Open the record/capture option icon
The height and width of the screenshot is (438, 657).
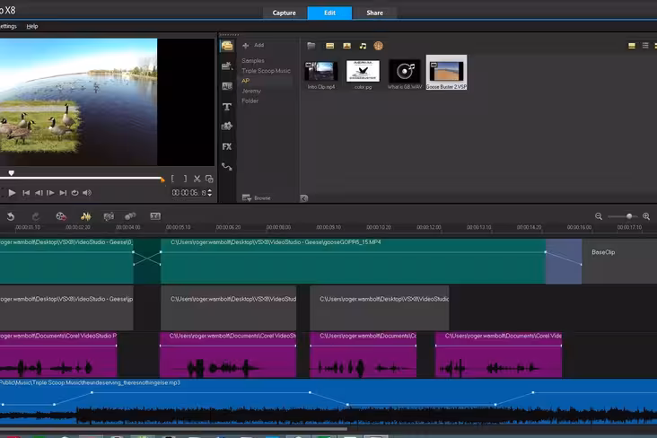[x=61, y=216]
